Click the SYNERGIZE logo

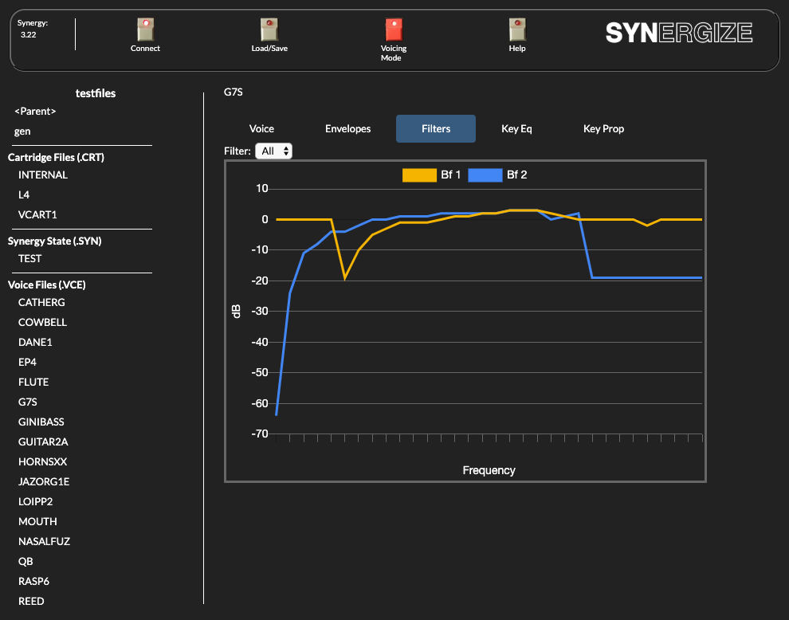(679, 33)
